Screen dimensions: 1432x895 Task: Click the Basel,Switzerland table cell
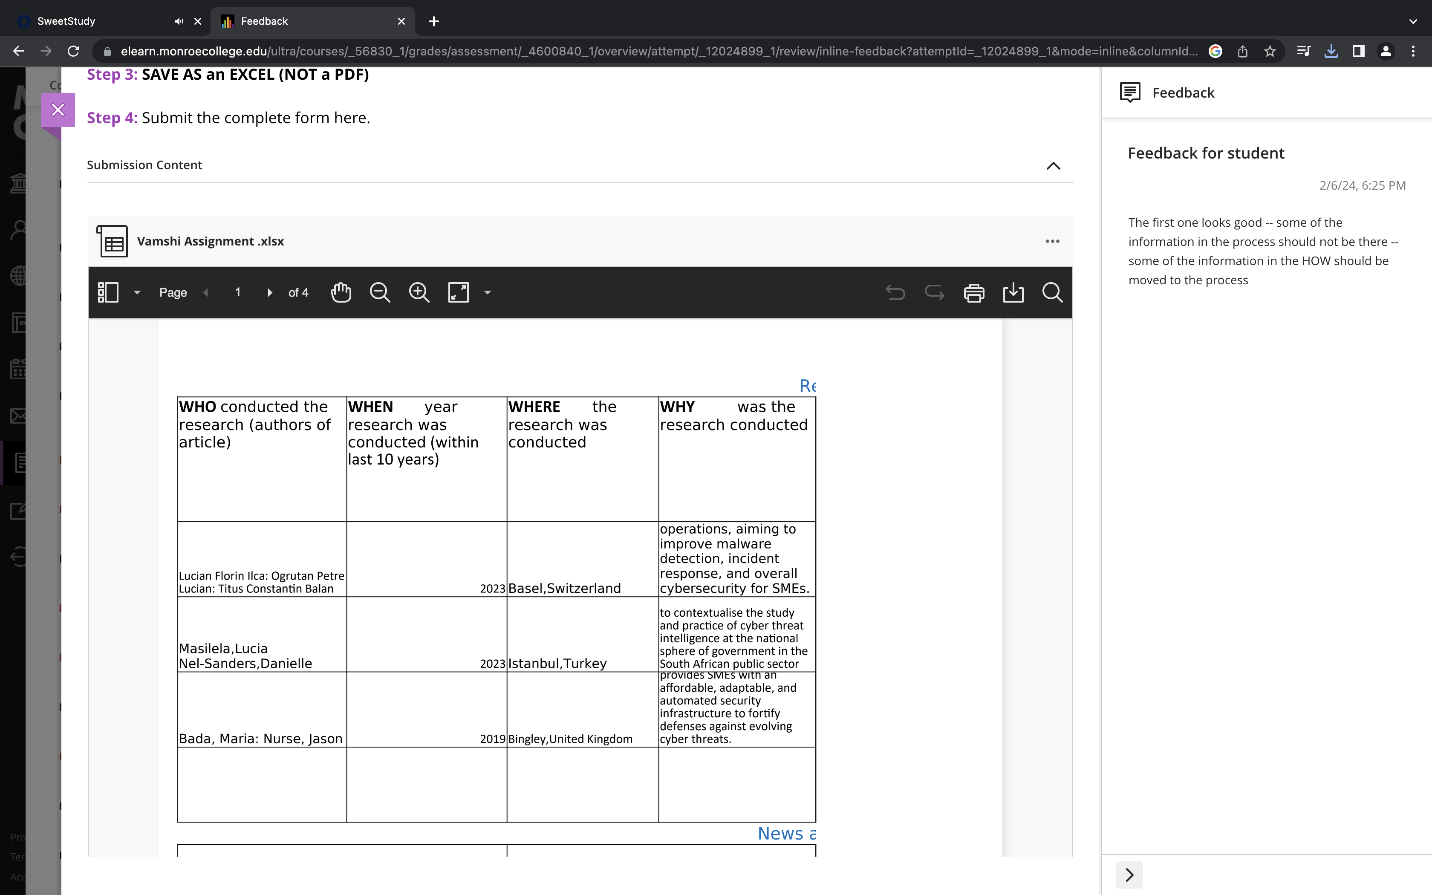tap(582, 559)
